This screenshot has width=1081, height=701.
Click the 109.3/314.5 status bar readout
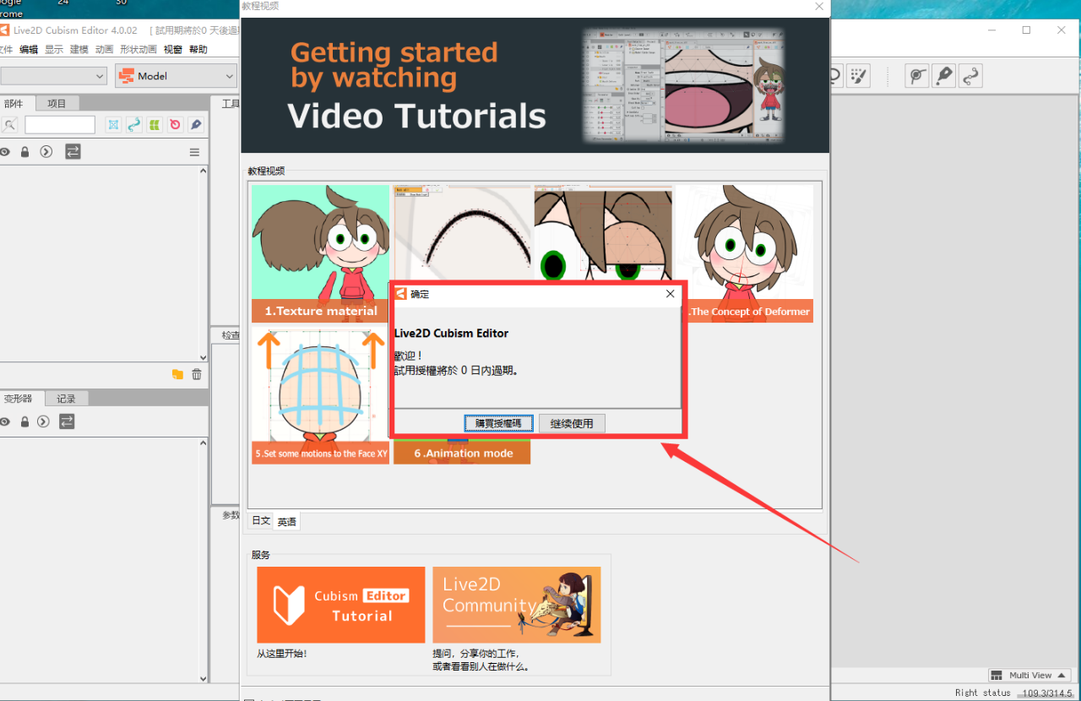tap(1046, 693)
